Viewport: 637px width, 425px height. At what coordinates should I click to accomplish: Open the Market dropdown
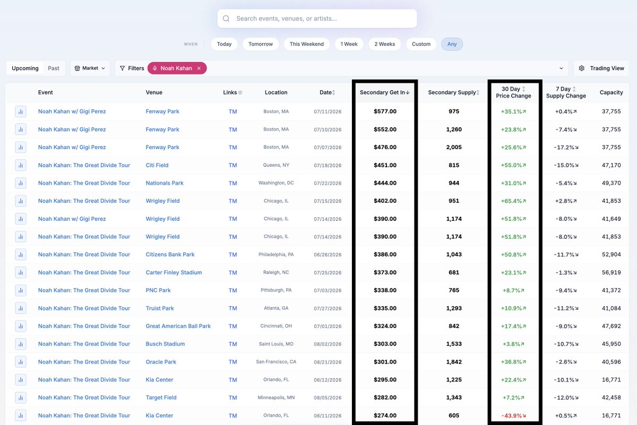[x=90, y=68]
